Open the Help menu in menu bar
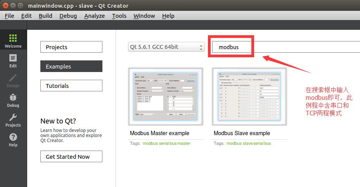The width and height of the screenshot is (360, 187). (168, 16)
